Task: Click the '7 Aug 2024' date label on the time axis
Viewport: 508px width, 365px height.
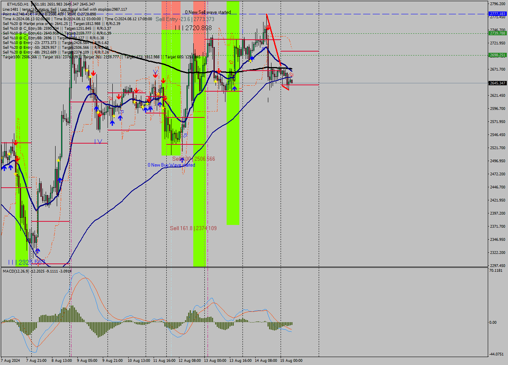Action: click(10, 360)
